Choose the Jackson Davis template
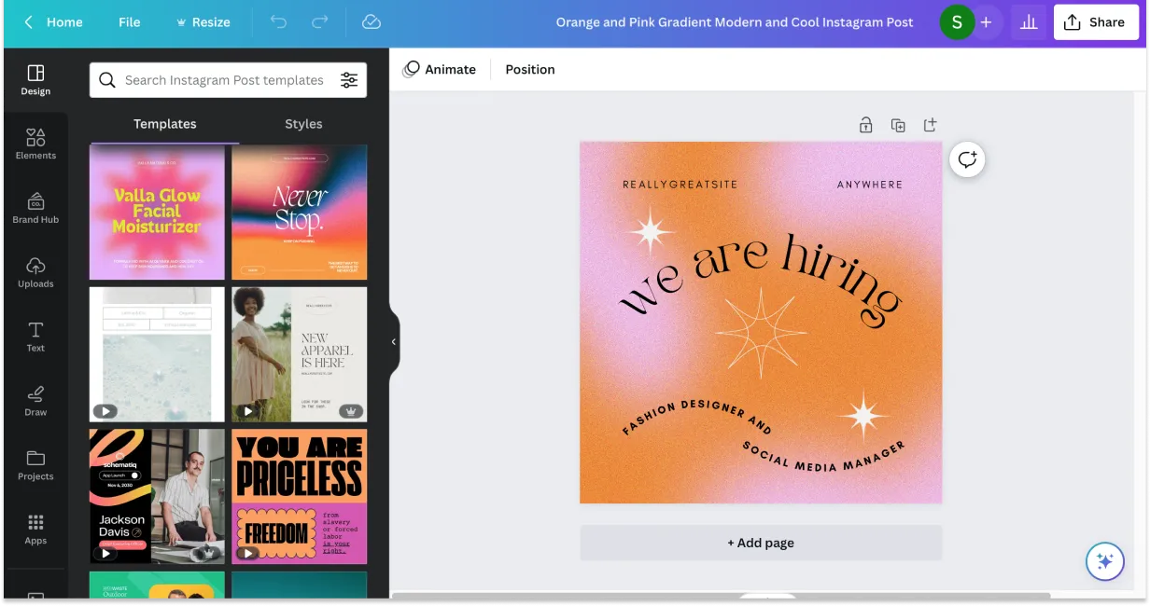 (x=157, y=496)
